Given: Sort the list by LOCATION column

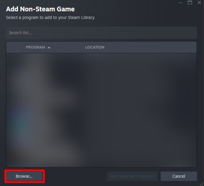Looking at the screenshot, I should (95, 47).
